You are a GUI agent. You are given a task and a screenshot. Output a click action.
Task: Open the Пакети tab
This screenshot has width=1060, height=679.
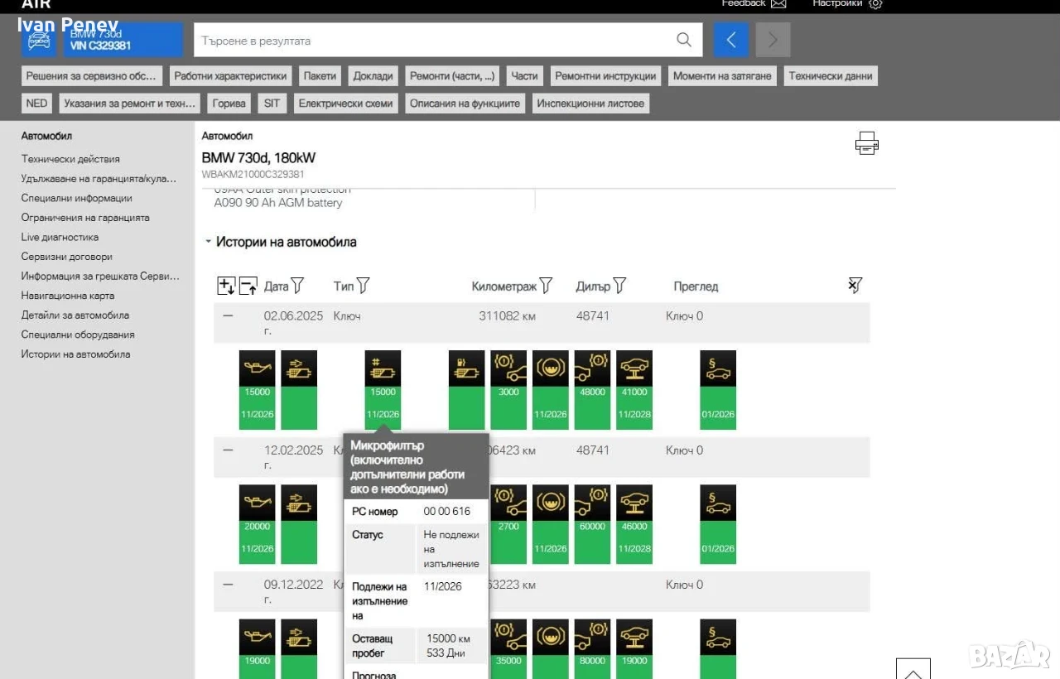click(x=320, y=76)
